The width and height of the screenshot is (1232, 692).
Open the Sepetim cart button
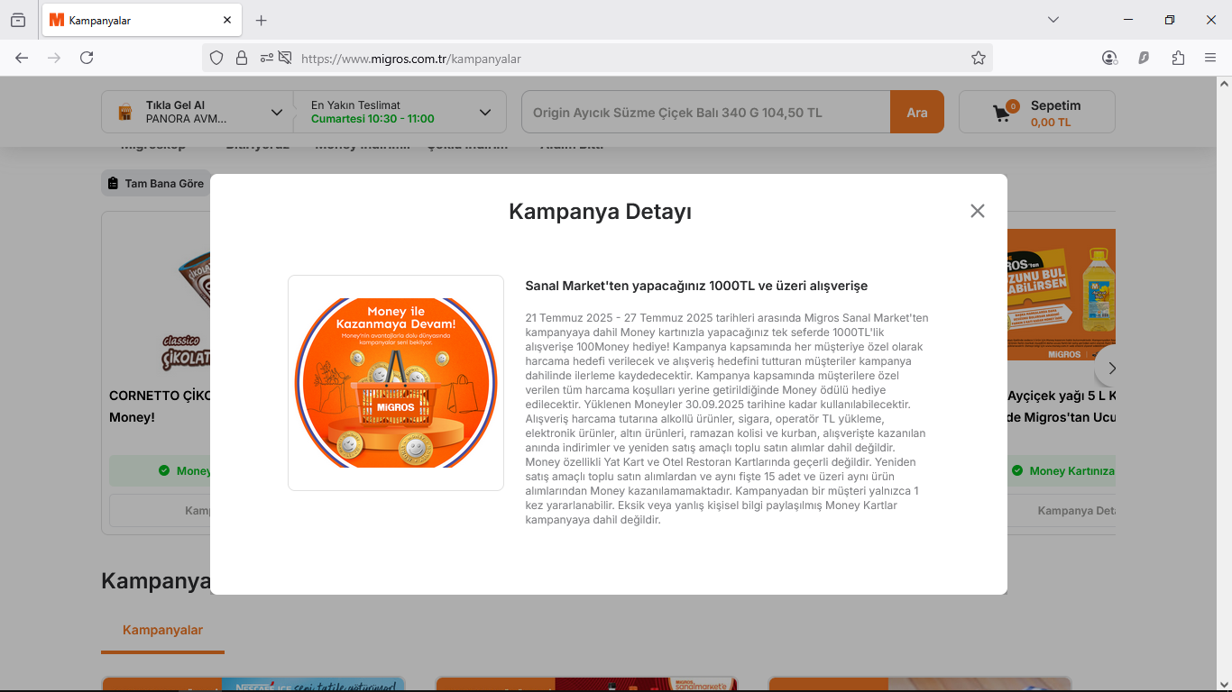point(1037,113)
